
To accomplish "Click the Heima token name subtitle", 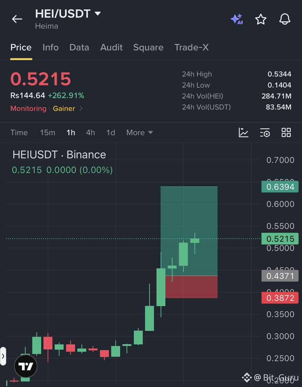I will [x=47, y=26].
